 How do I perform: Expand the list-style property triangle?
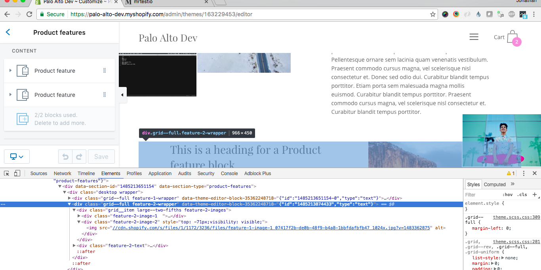[x=503, y=258]
